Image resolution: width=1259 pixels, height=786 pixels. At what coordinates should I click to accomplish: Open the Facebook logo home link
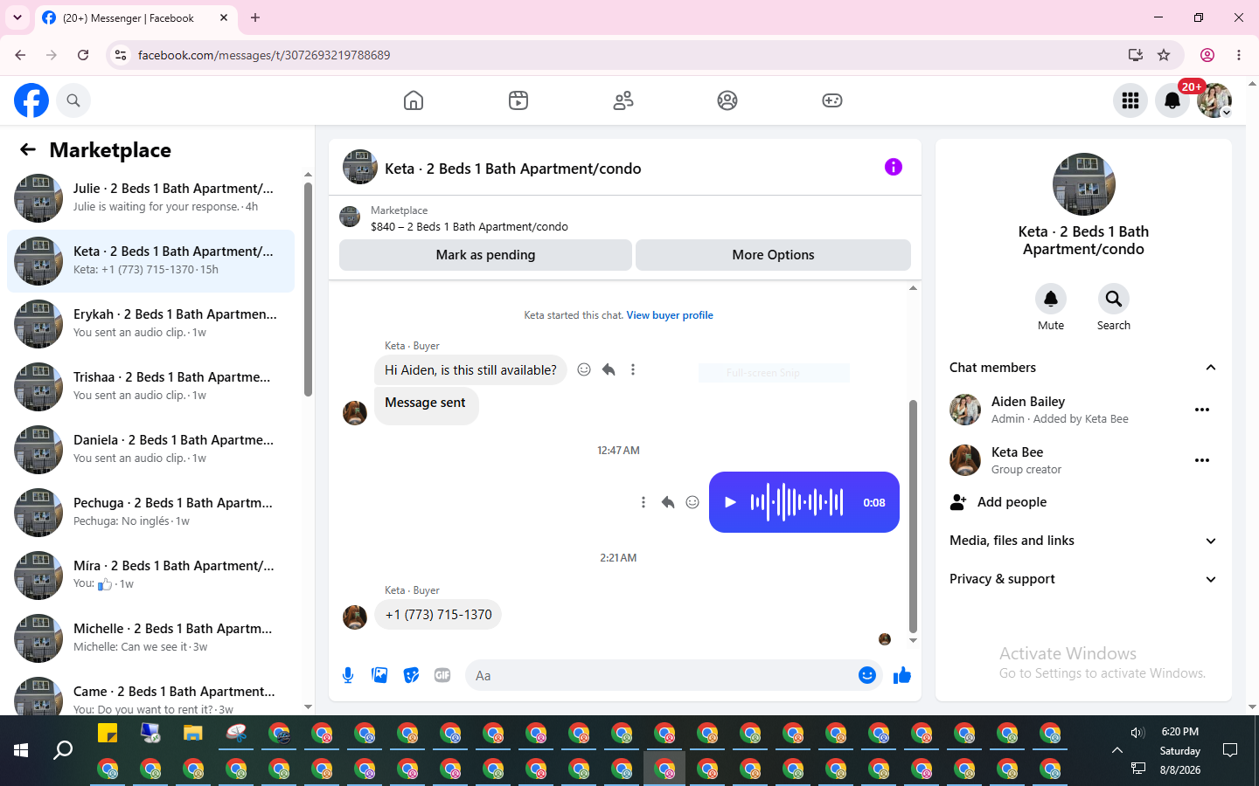[31, 100]
